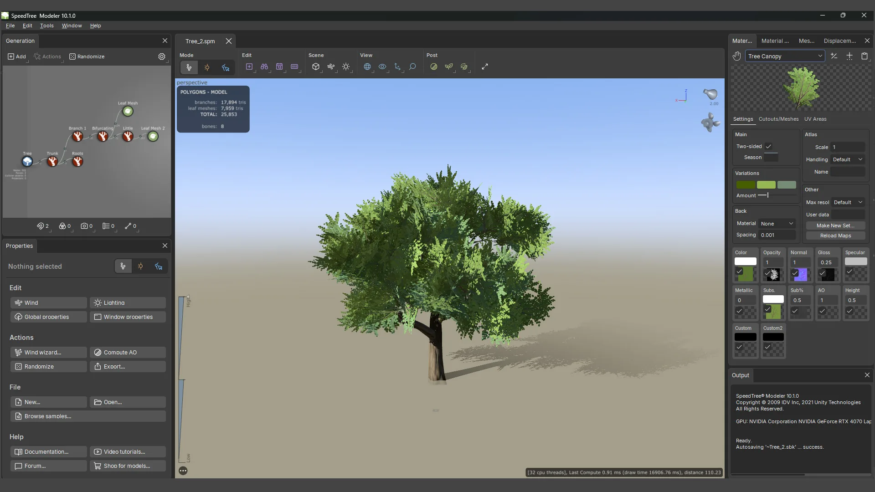Screen dimensions: 875x492
Task: Click the focus icon in Edit toolbar
Action: coord(249,67)
